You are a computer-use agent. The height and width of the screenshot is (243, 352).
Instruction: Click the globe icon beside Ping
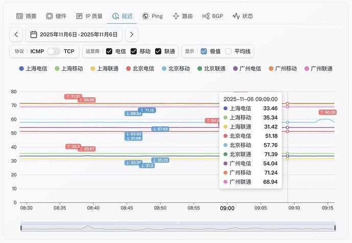pos(145,16)
